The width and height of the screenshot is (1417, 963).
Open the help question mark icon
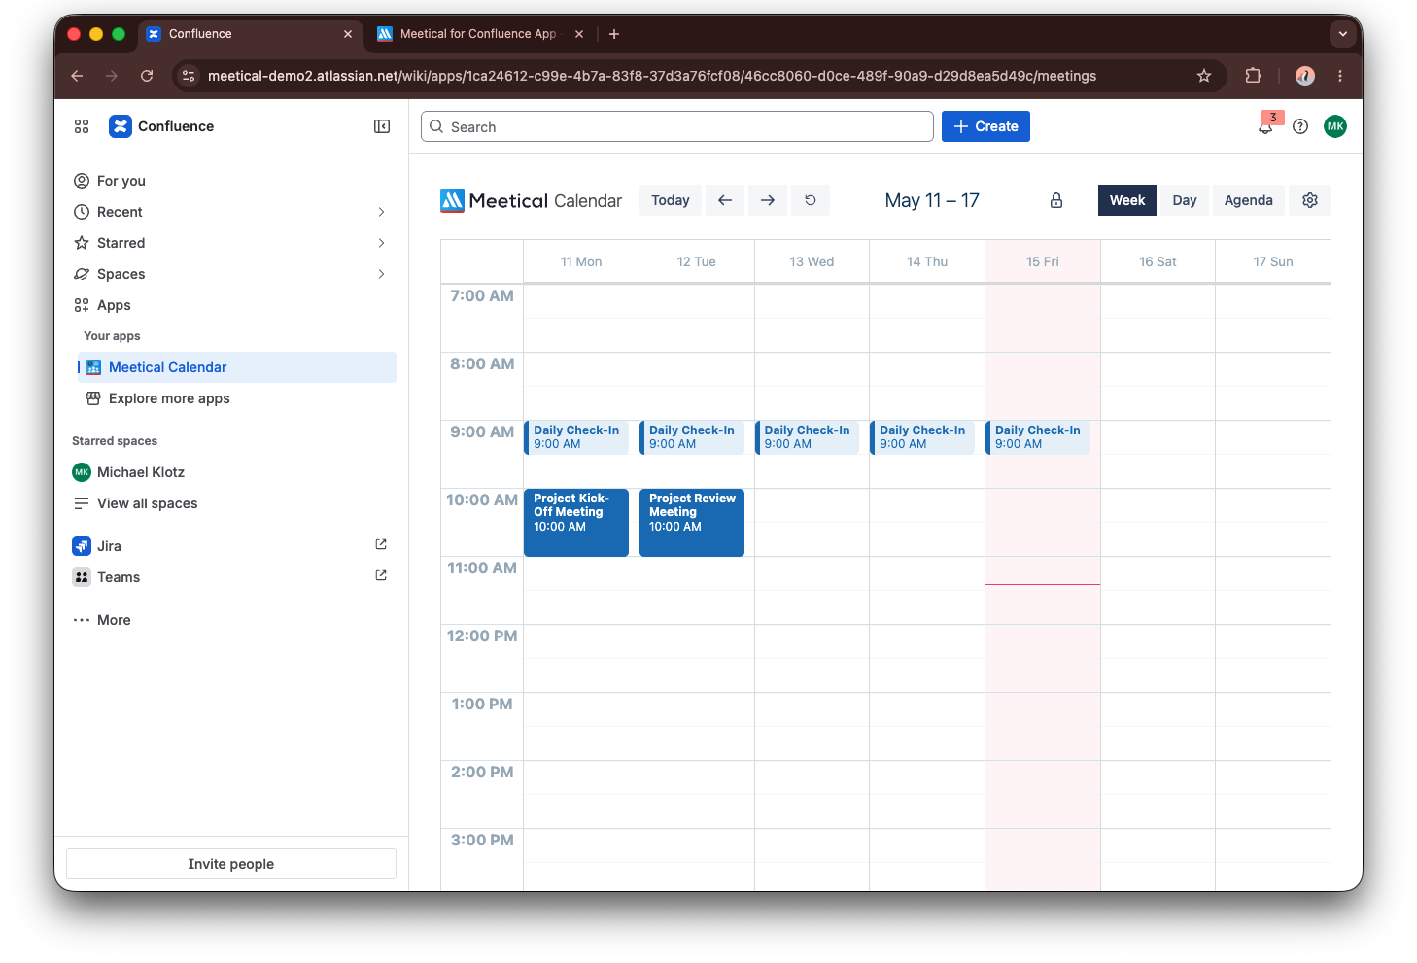1300,126
